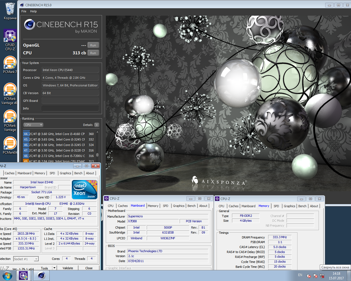
Task: Click the DRAM Frequency 333.3 MHz value
Action: 280,237
